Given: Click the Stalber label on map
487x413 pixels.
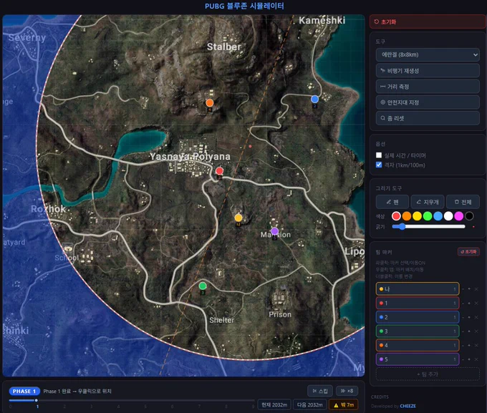Looking at the screenshot, I should click(x=224, y=47).
